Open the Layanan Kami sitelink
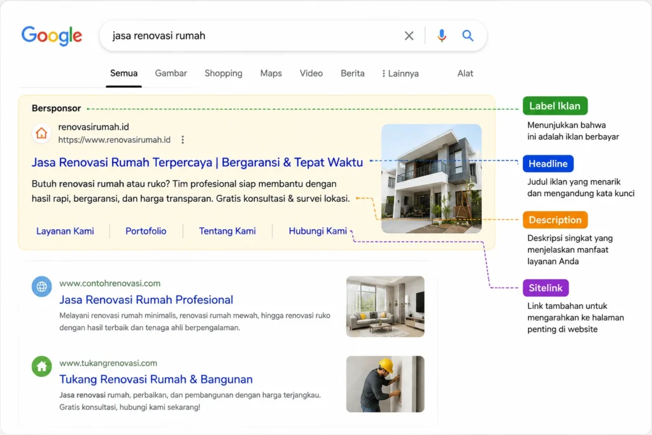Viewport: 652px width, 435px height. tap(65, 231)
